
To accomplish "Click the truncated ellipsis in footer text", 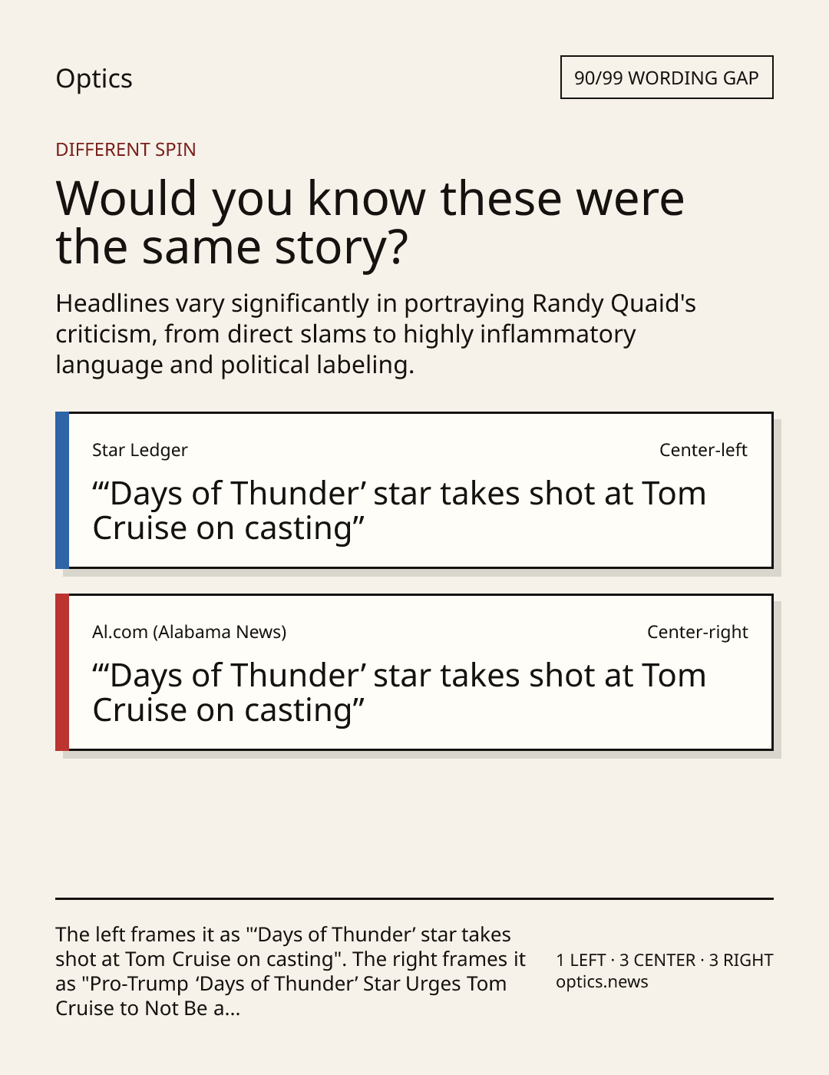I will [227, 1009].
